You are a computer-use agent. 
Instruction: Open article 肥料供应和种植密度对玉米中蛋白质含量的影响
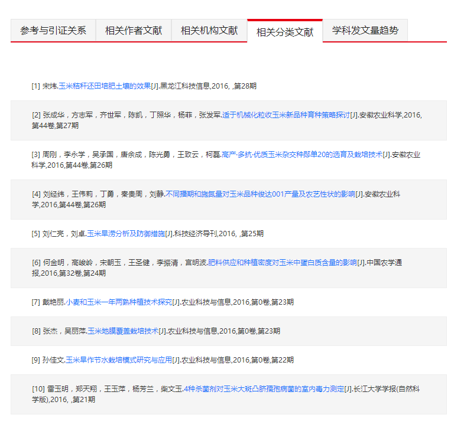click(x=282, y=263)
